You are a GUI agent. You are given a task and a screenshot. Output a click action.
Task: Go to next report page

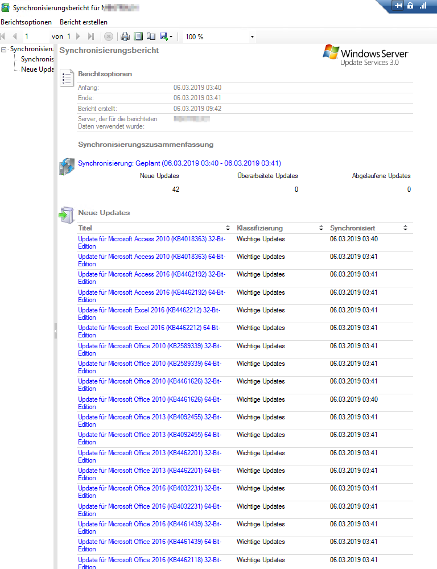(78, 36)
